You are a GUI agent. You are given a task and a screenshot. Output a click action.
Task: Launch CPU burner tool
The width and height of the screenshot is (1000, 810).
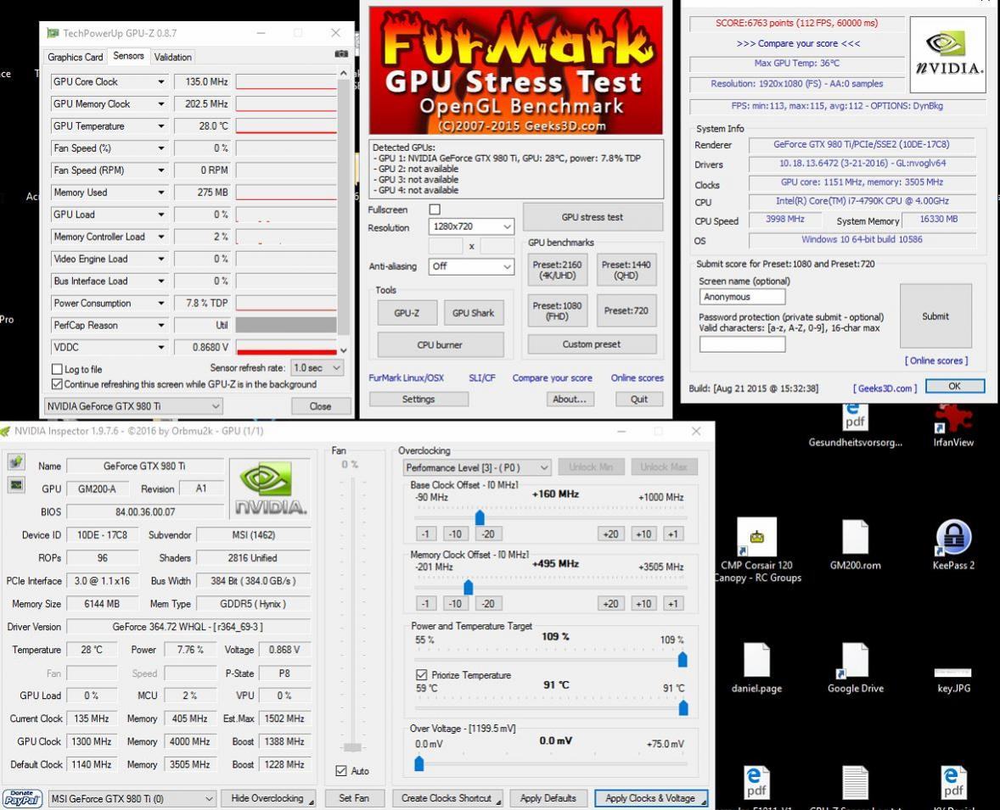(x=440, y=344)
